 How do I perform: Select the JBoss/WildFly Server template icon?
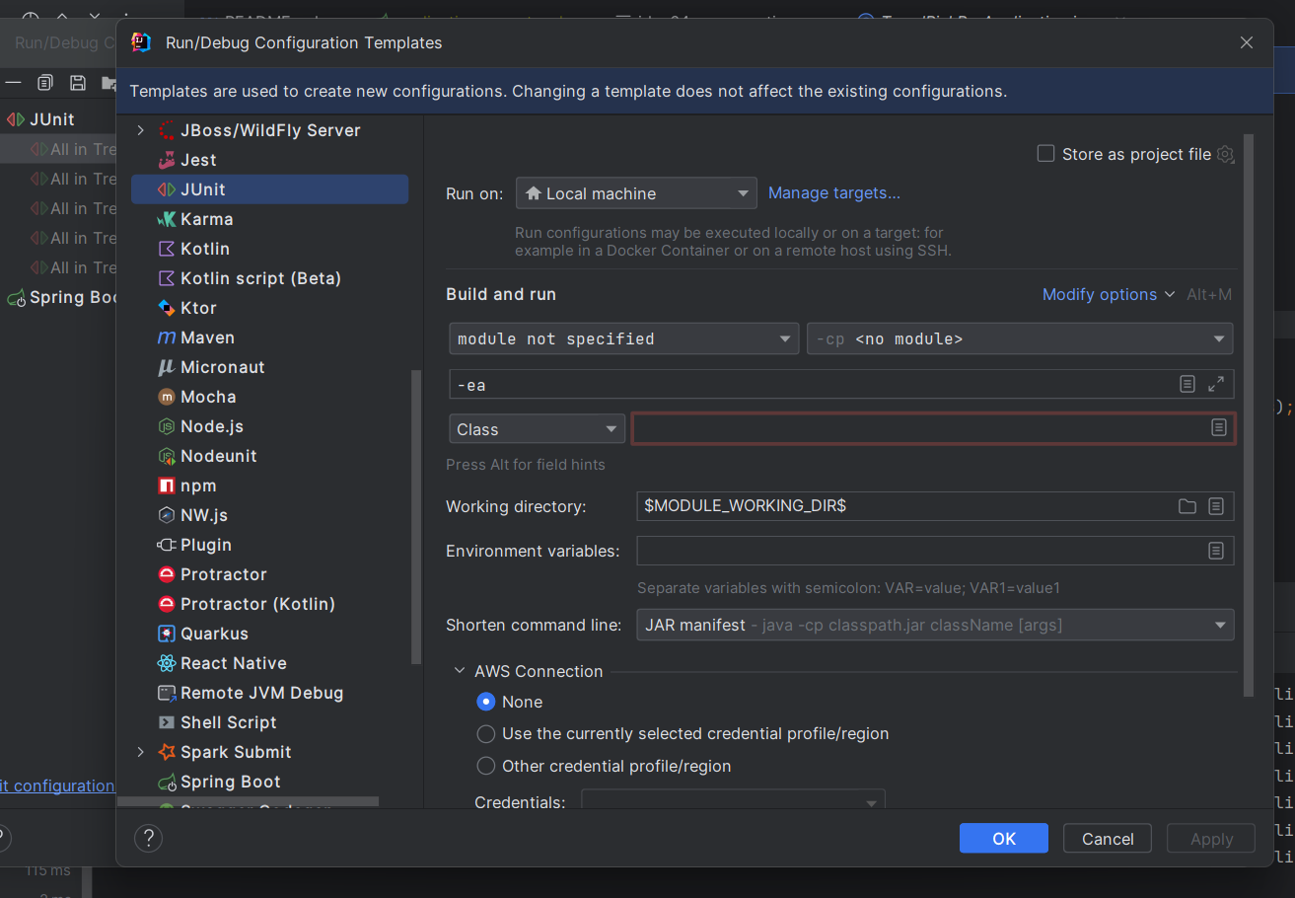pos(166,130)
